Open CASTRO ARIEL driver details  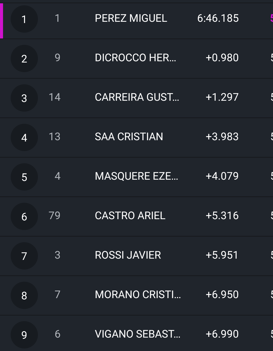click(x=130, y=216)
